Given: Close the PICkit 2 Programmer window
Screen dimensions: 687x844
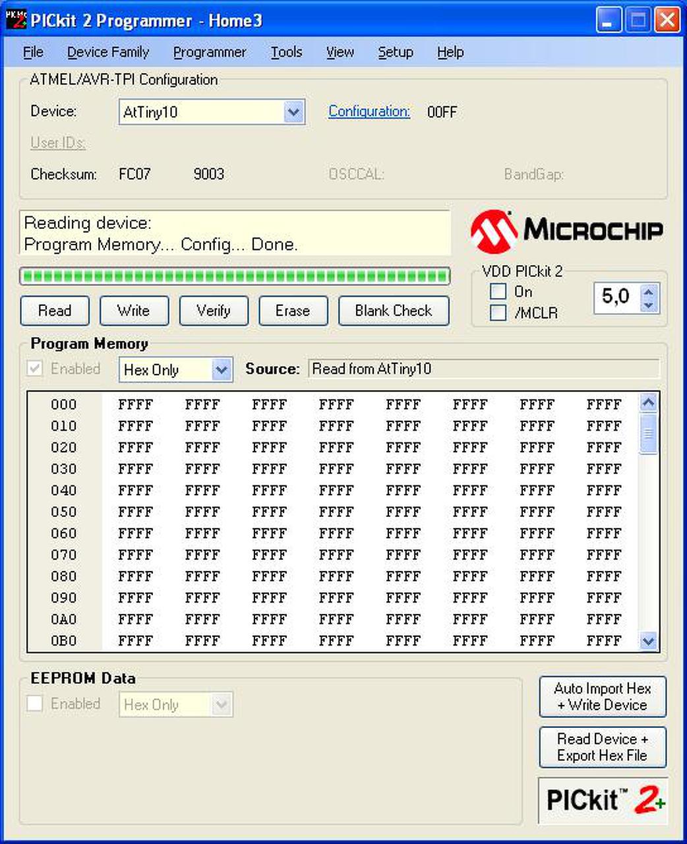Looking at the screenshot, I should (667, 20).
